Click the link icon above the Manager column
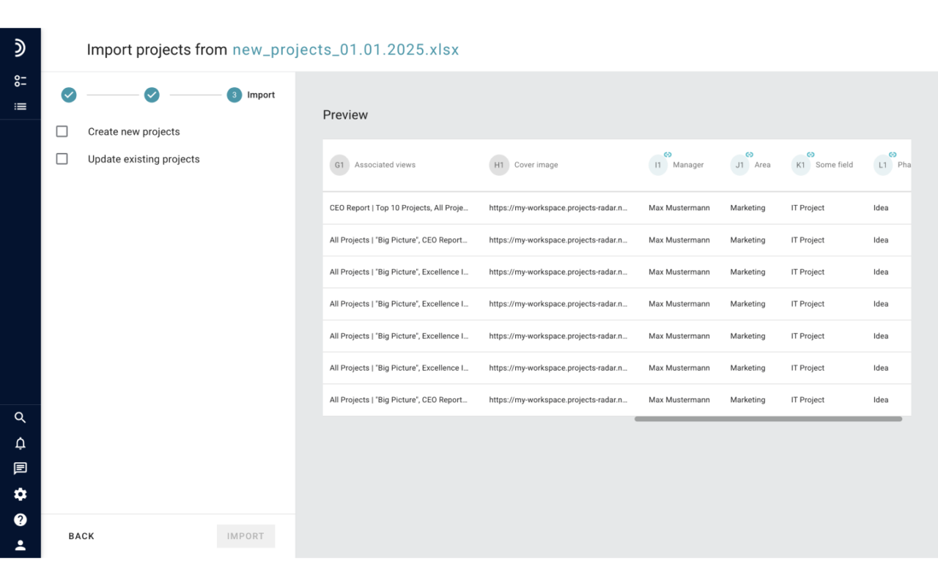This screenshot has height=586, width=938. click(x=668, y=155)
